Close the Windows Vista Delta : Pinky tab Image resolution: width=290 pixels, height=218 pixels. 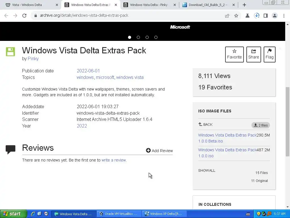[174, 5]
